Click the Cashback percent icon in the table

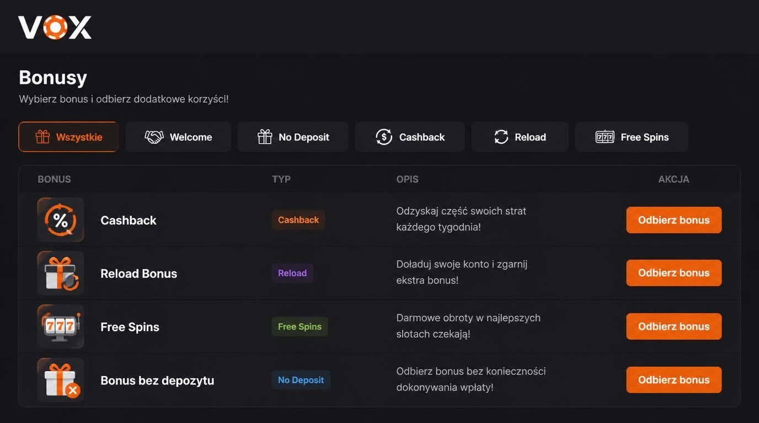[x=61, y=220]
